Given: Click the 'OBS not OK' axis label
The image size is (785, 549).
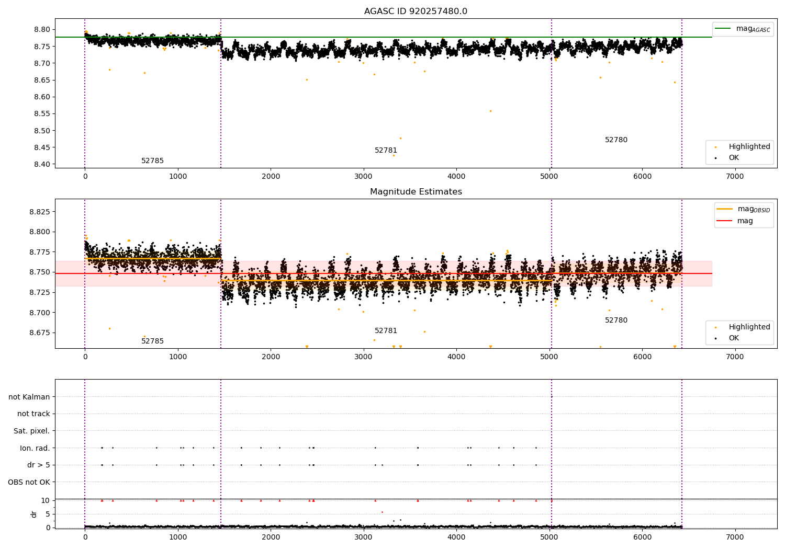Looking at the screenshot, I should click(29, 482).
